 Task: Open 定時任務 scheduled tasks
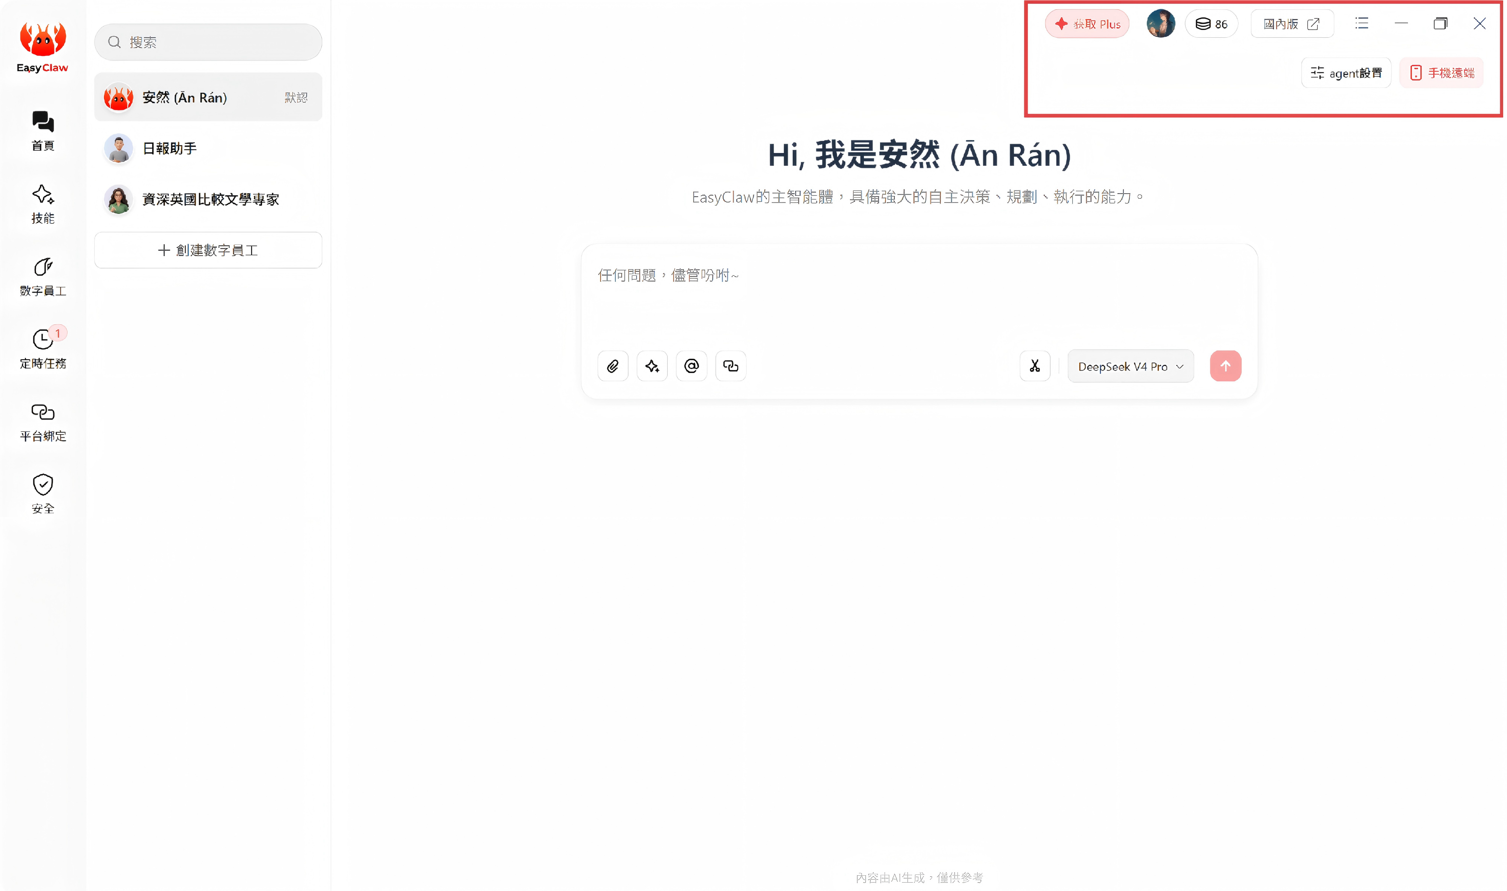43,349
